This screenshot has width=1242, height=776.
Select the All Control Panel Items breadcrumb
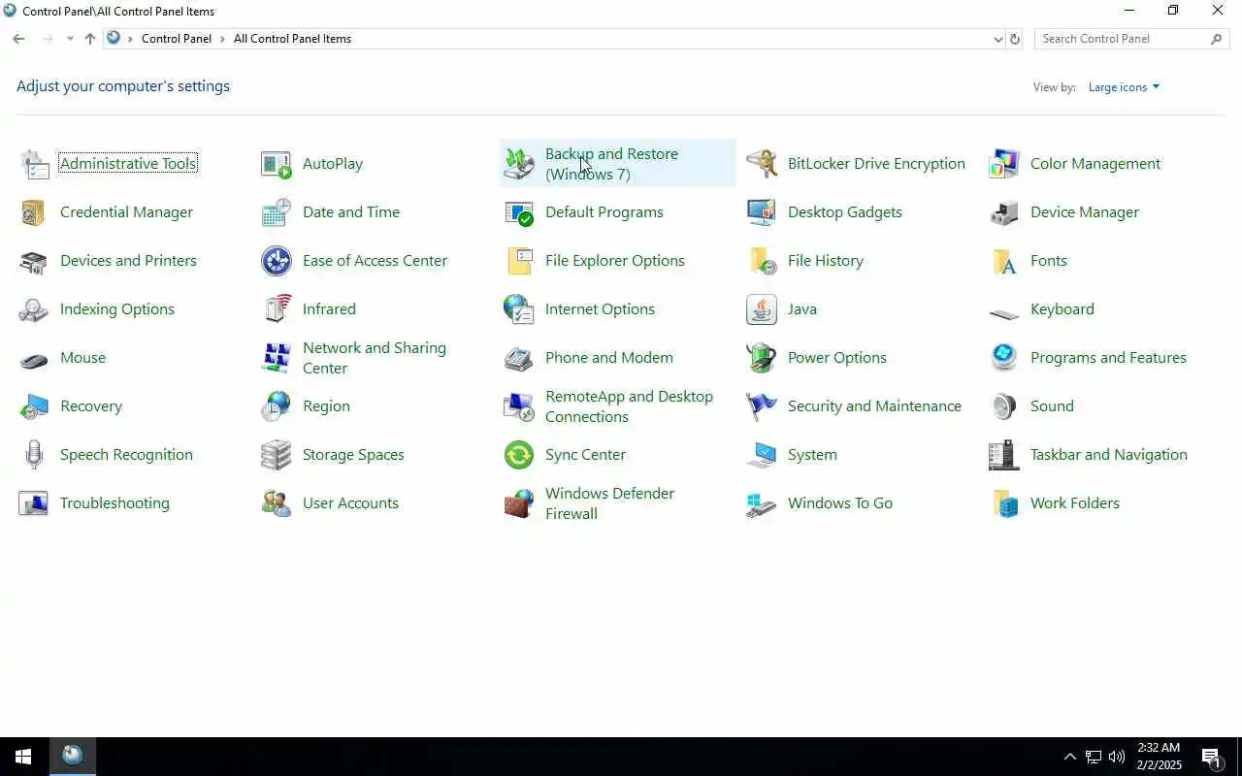click(x=292, y=39)
